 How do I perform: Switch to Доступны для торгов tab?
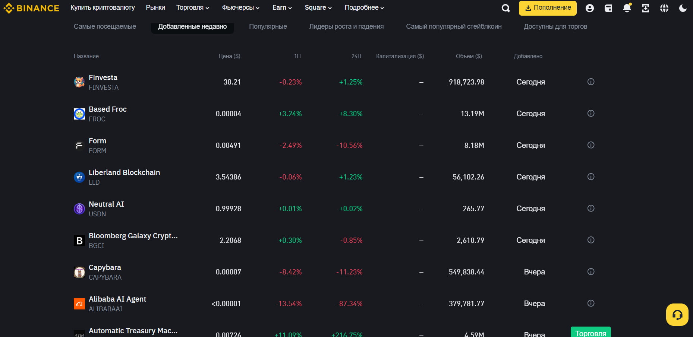pos(555,26)
